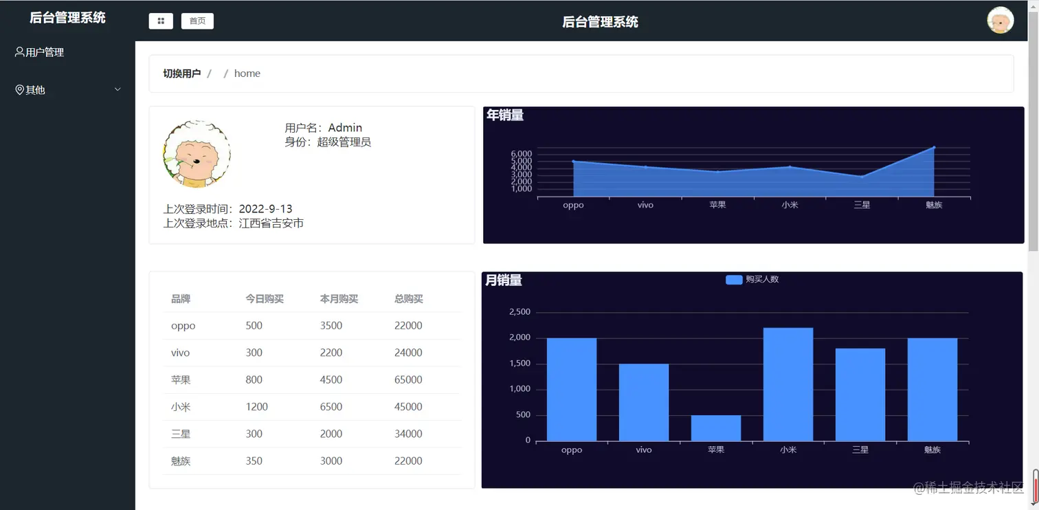Screen dimensions: 1039x510
Task: Click the 后台管理系统 sidebar logo title
Action: [67, 18]
